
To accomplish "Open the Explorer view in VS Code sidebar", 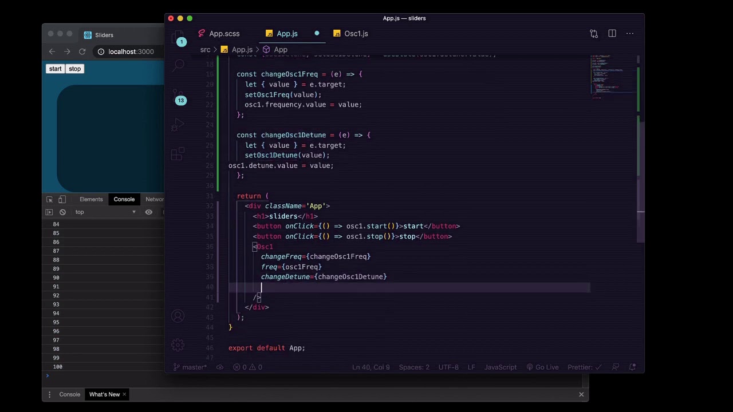I will point(178,37).
